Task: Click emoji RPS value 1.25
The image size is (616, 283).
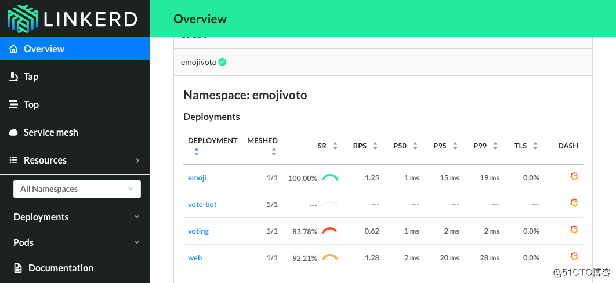Action: coord(372,178)
